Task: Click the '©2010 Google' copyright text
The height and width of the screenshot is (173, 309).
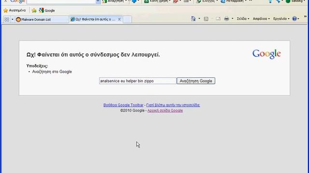Action: (132, 111)
